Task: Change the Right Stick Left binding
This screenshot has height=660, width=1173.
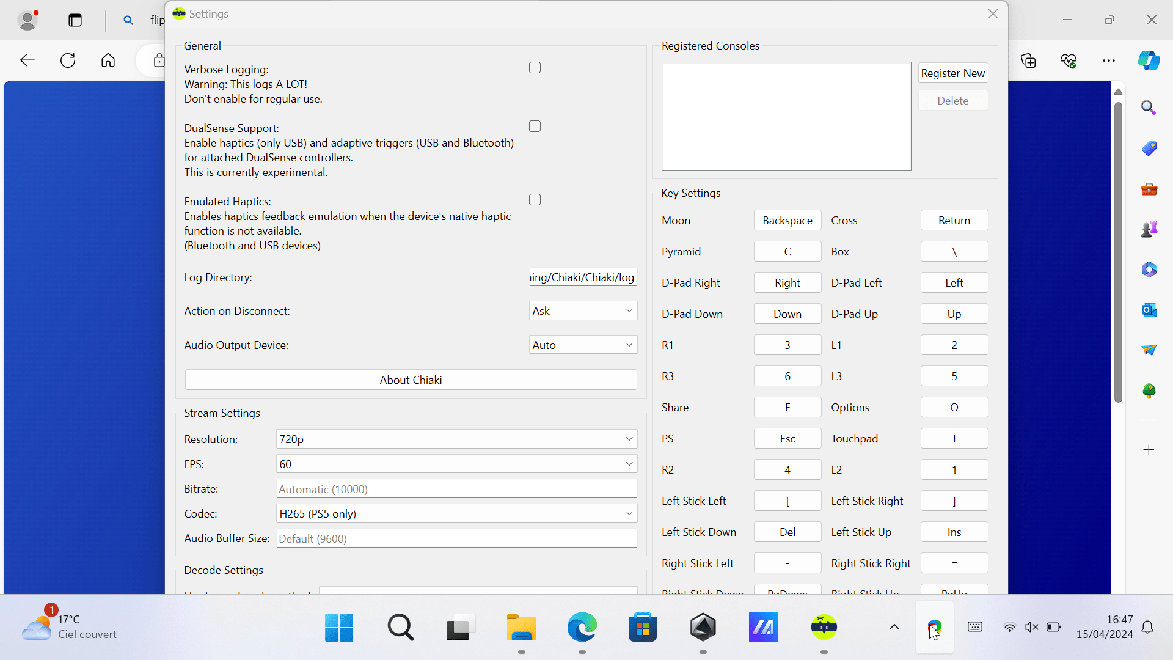Action: [x=787, y=563]
